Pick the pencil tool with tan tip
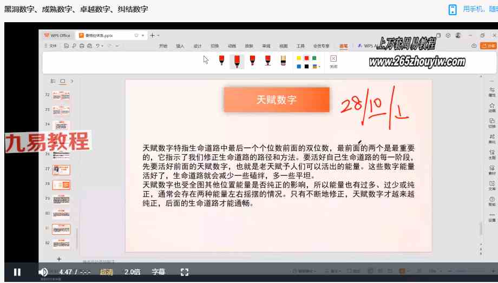498x283 pixels. [x=283, y=61]
